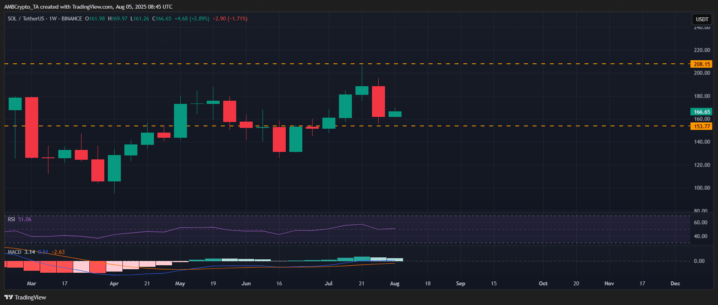This screenshot has width=718, height=305.
Task: Click the latest green candle at Aug
Action: tap(395, 114)
